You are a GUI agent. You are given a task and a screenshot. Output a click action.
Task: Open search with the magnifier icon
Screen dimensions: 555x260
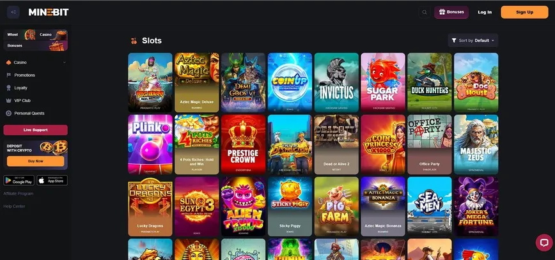425,12
